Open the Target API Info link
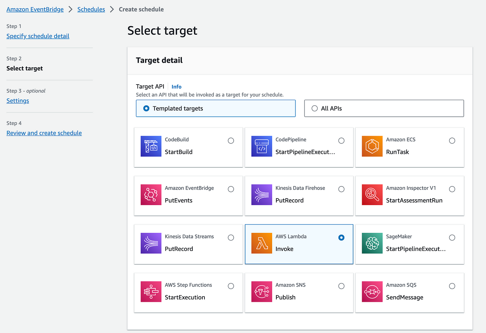Image resolution: width=486 pixels, height=333 pixels. coord(176,87)
